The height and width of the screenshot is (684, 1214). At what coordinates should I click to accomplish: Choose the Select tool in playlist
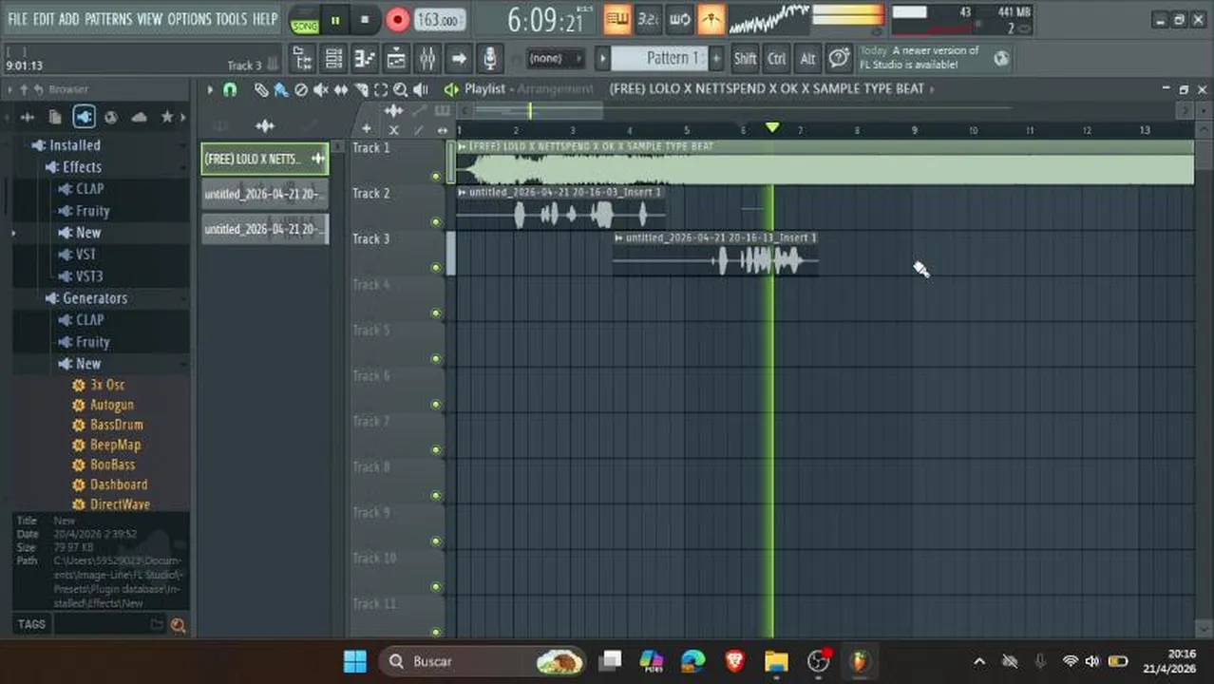[381, 89]
